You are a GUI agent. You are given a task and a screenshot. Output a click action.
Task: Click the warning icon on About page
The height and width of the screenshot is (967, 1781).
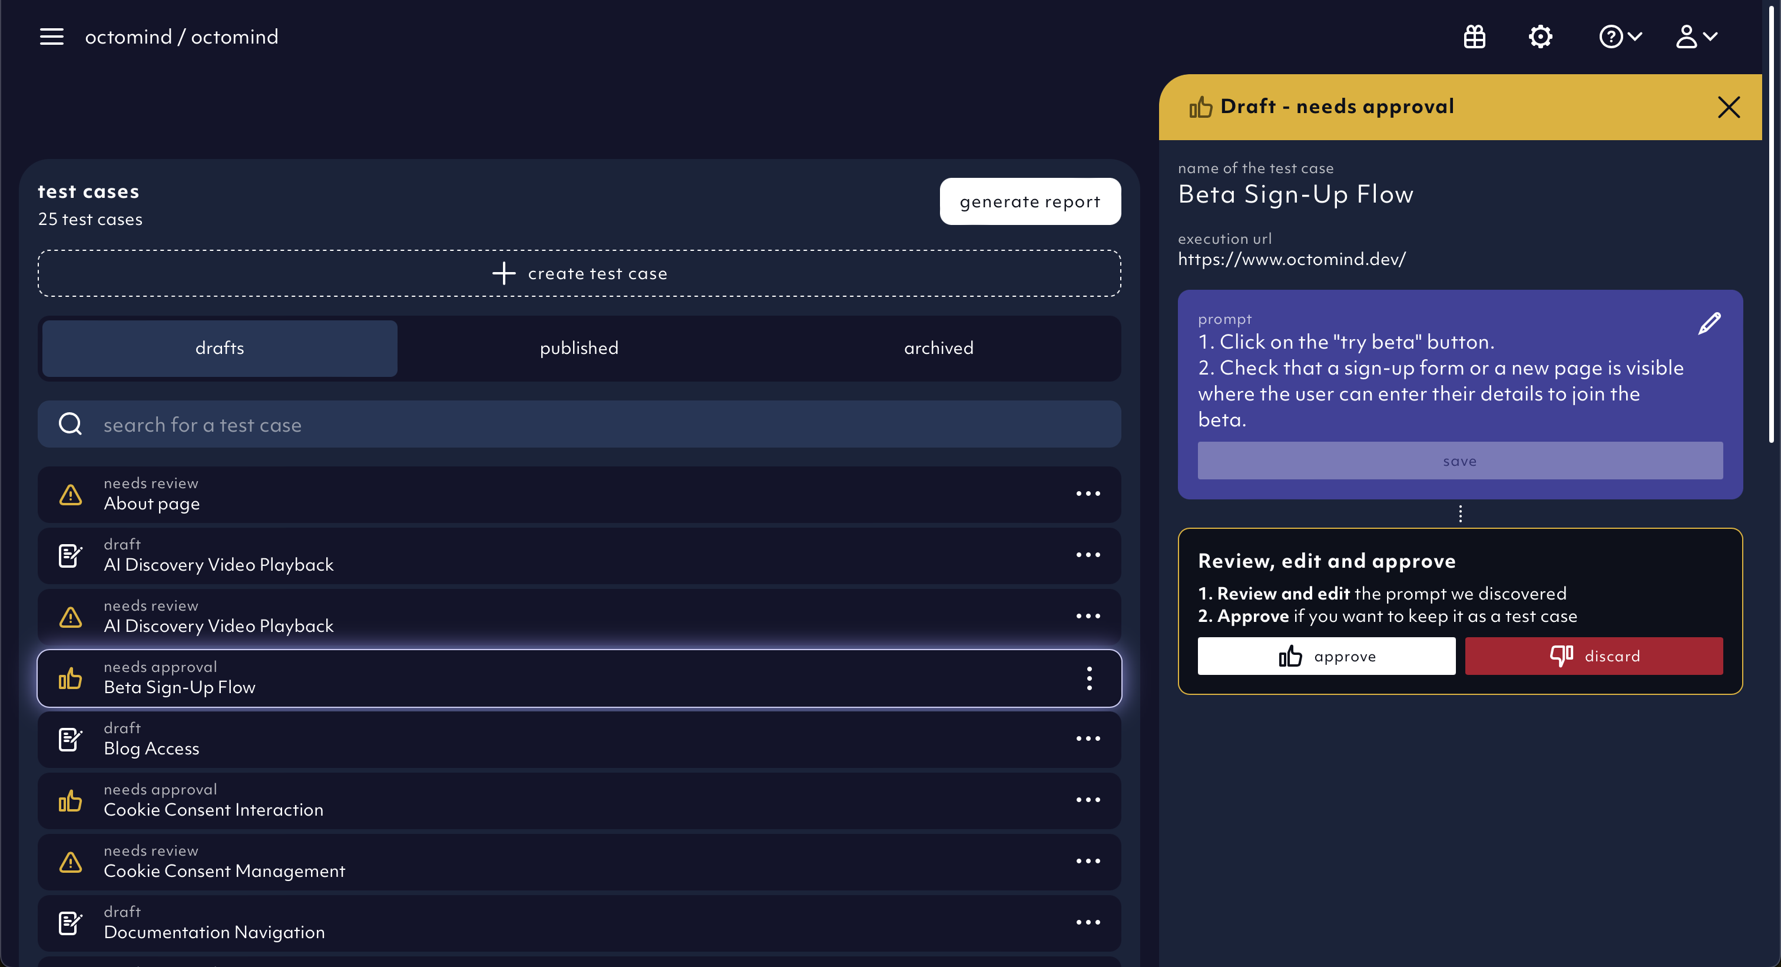click(71, 494)
